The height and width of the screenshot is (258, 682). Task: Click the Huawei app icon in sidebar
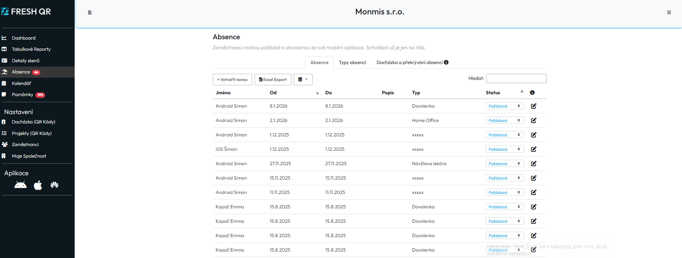click(54, 185)
